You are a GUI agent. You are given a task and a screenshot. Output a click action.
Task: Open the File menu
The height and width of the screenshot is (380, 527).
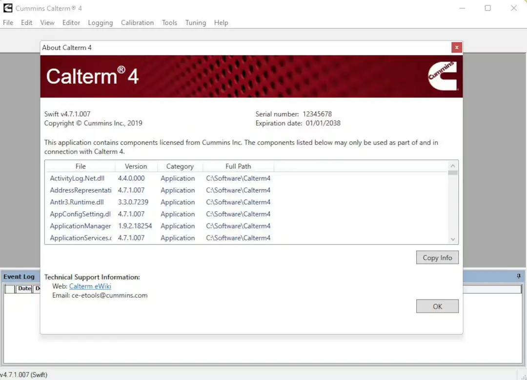tap(8, 22)
